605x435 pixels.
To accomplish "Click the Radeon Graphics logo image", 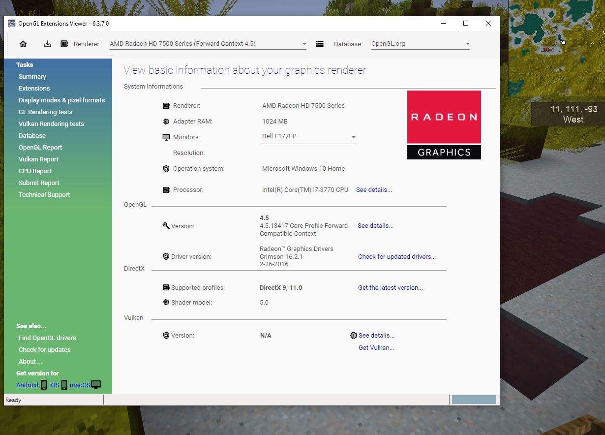I will 444,125.
